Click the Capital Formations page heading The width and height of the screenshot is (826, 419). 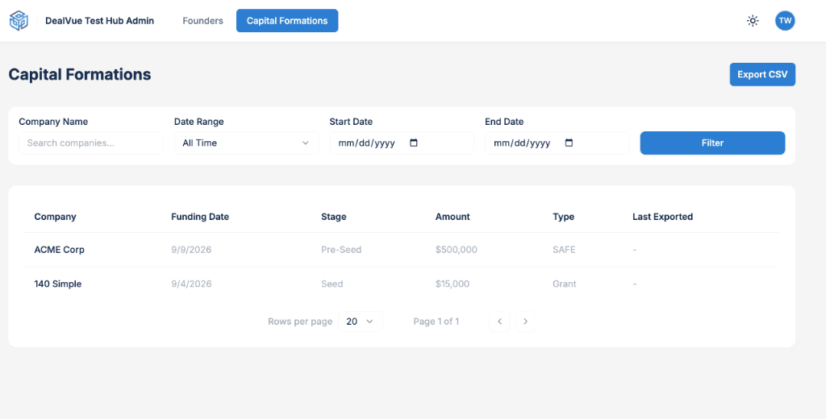80,75
